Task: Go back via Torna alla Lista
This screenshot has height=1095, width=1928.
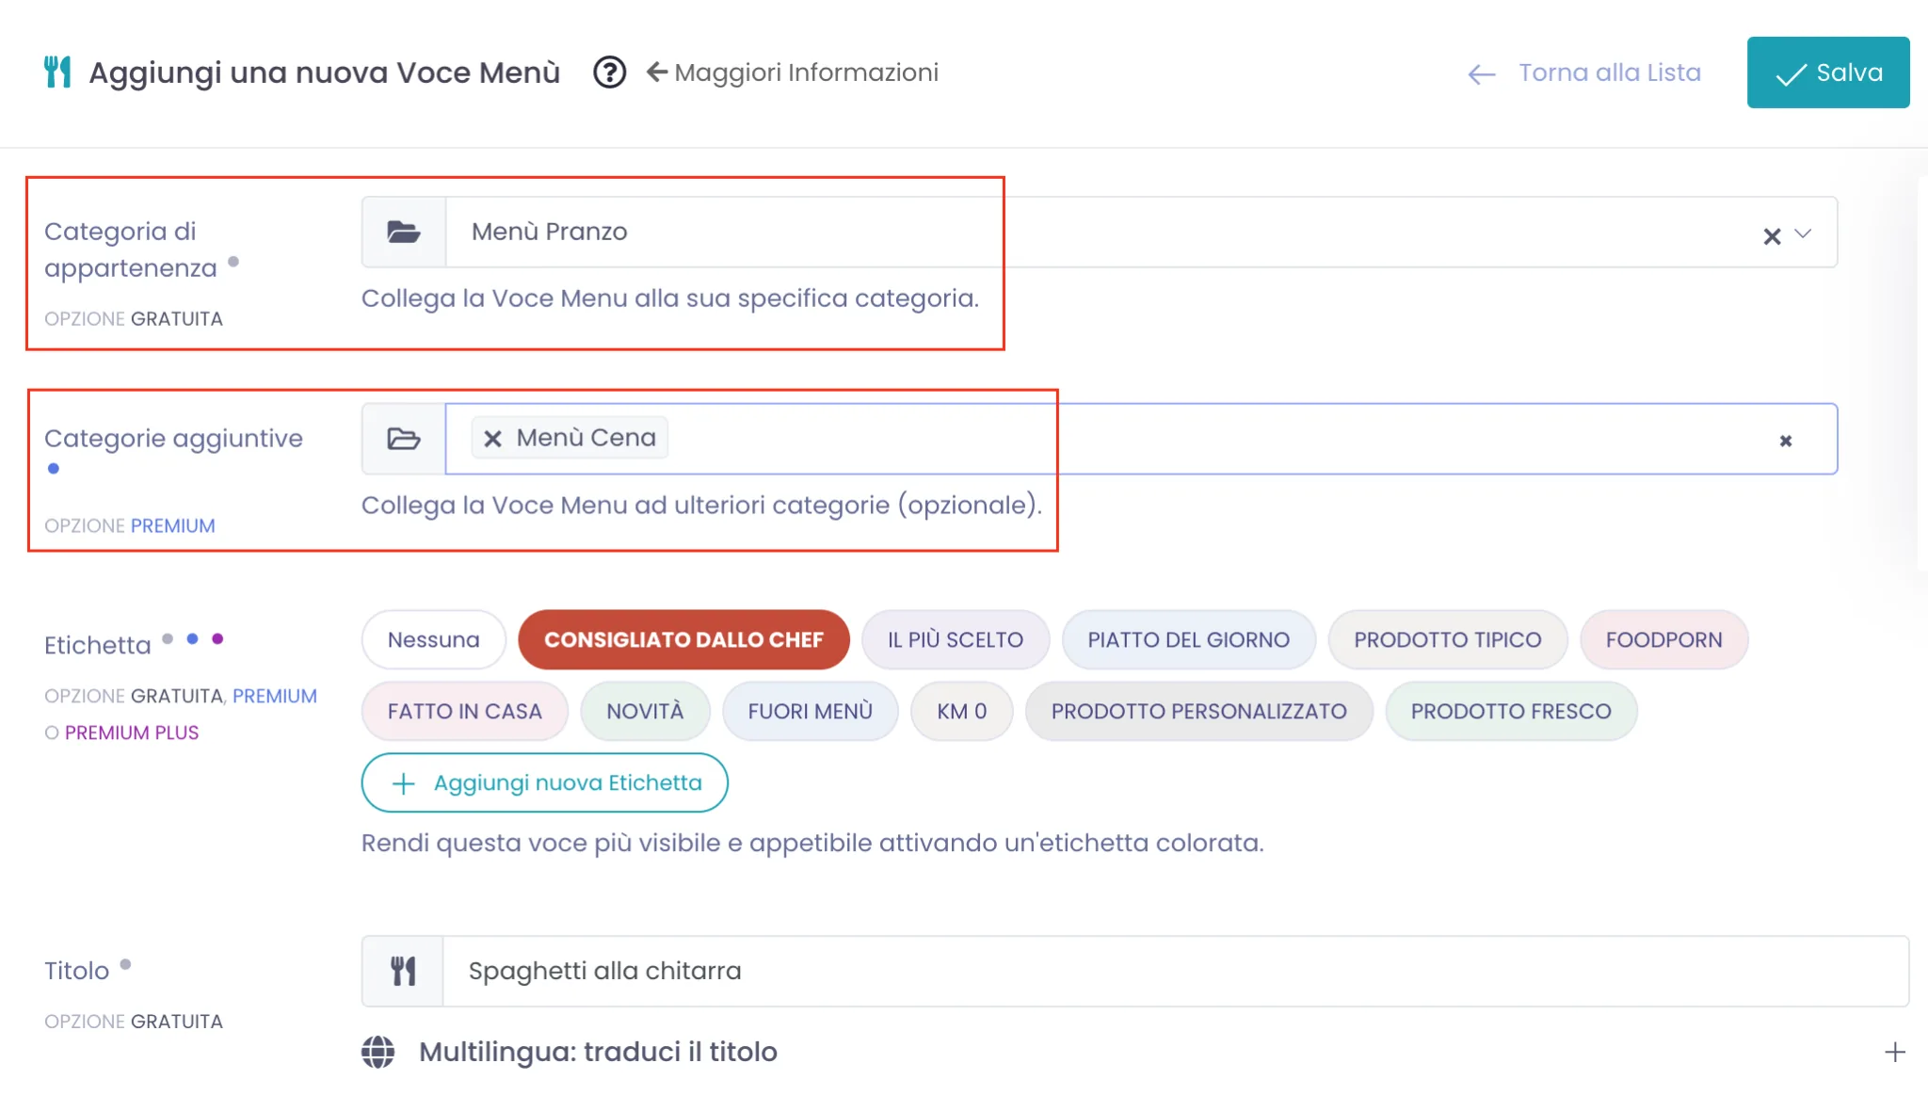Action: point(1584,73)
